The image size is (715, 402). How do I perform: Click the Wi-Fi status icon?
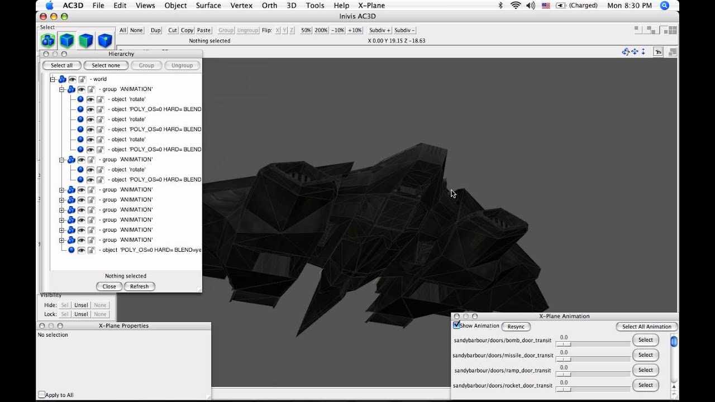[516, 6]
